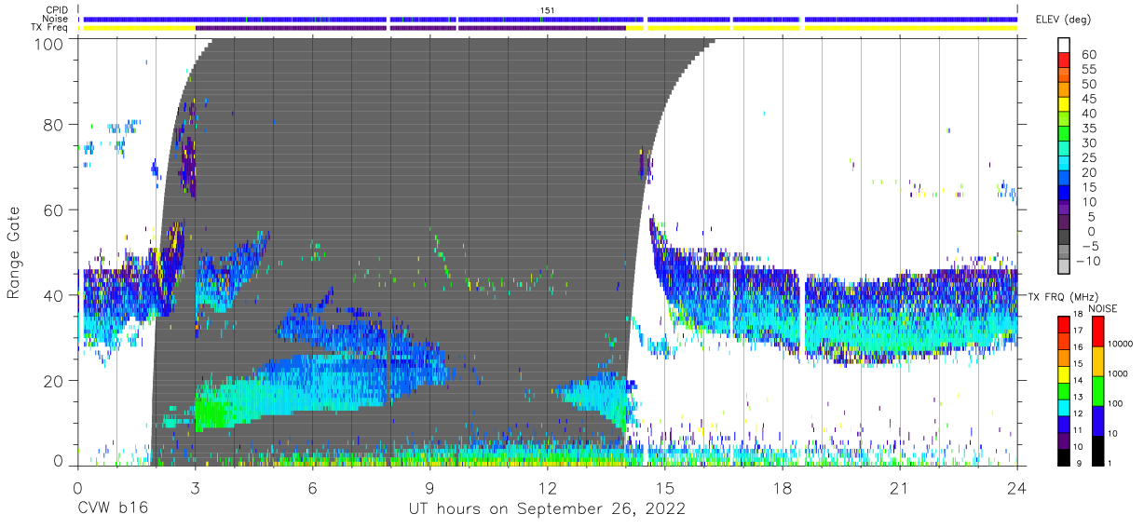The width and height of the screenshot is (1144, 528).
Task: Select the '11' TX FRQ colorbar label
Action: [x=1078, y=430]
